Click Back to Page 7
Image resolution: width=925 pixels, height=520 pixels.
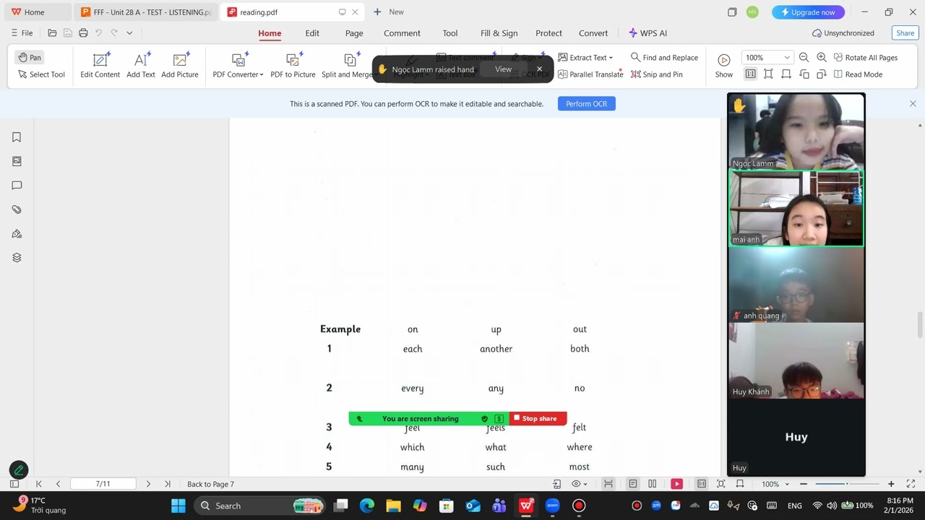click(x=211, y=484)
